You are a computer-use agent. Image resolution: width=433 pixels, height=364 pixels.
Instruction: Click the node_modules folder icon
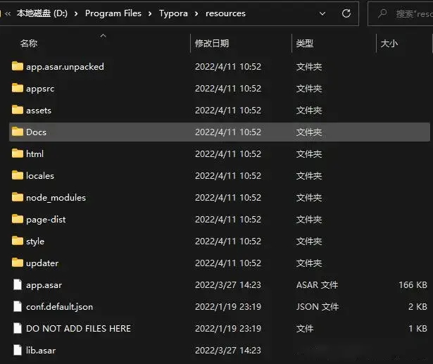18,197
